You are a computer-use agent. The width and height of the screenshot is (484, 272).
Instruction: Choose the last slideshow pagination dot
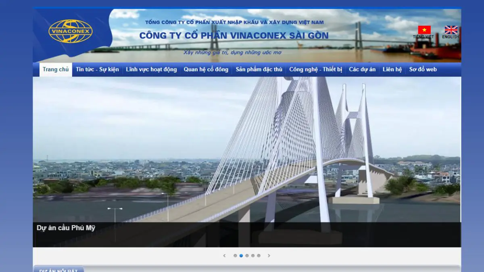[259, 255]
